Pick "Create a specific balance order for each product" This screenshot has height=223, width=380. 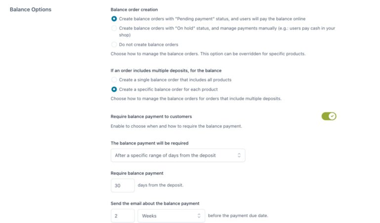(114, 89)
